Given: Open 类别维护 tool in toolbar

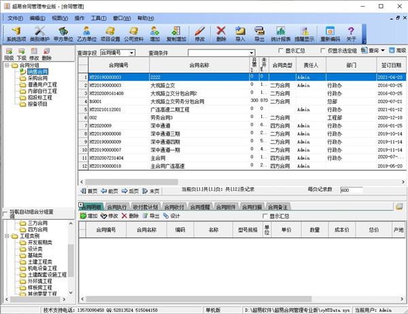Looking at the screenshot, I should tap(39, 34).
